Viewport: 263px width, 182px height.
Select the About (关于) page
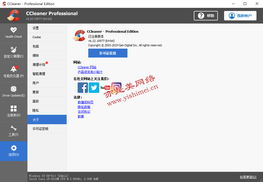point(47,120)
